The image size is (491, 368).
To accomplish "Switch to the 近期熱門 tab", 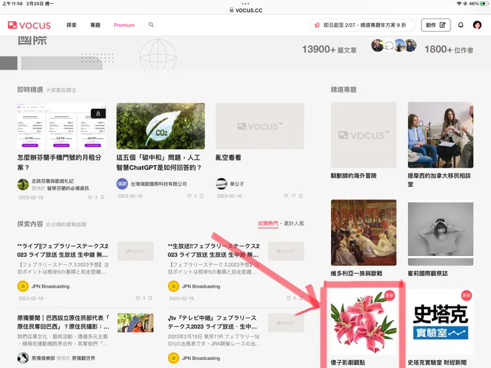I will point(268,223).
